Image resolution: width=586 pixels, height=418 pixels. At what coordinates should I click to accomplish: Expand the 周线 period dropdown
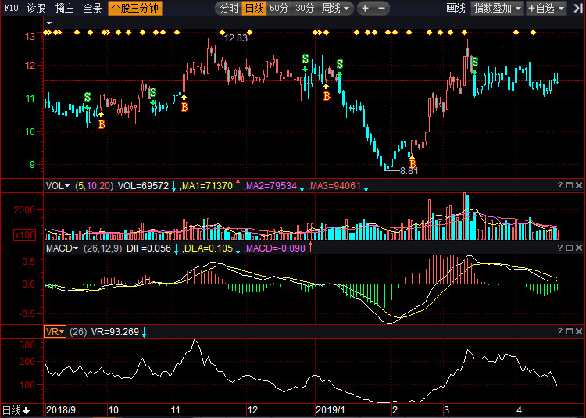click(x=337, y=9)
